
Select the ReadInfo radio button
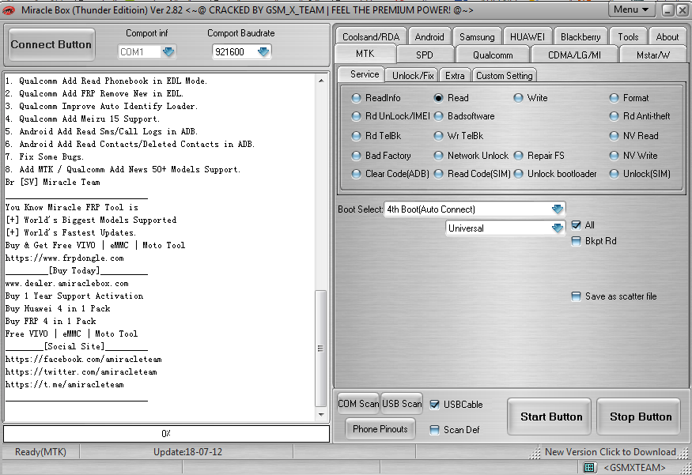pos(356,98)
